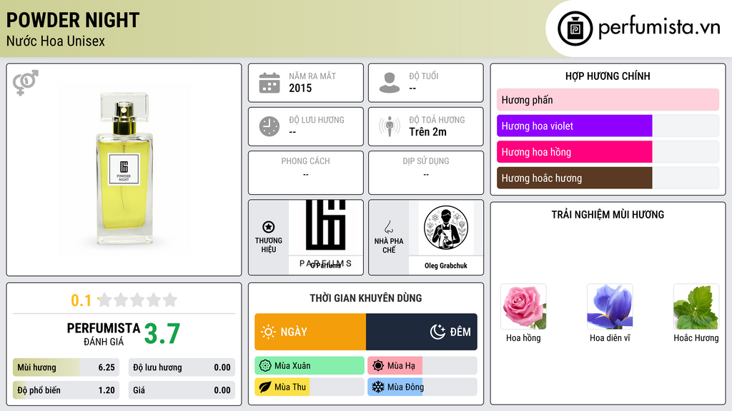Click the person icon beside Độ tuổi
The image size is (732, 411).
pyautogui.click(x=390, y=83)
